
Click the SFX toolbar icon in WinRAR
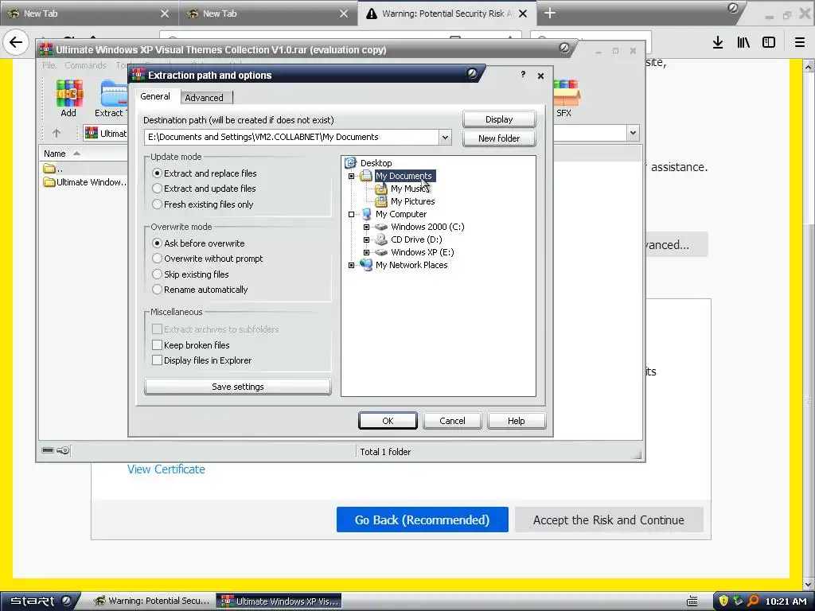point(566,93)
